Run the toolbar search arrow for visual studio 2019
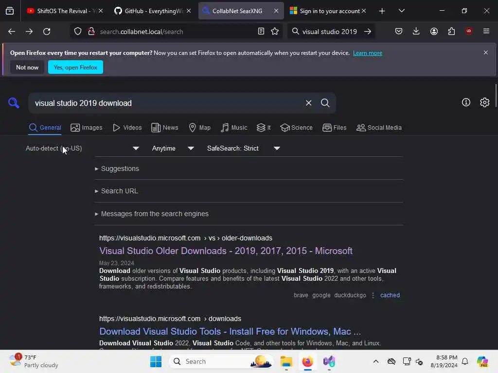This screenshot has height=373, width=498. click(x=368, y=32)
